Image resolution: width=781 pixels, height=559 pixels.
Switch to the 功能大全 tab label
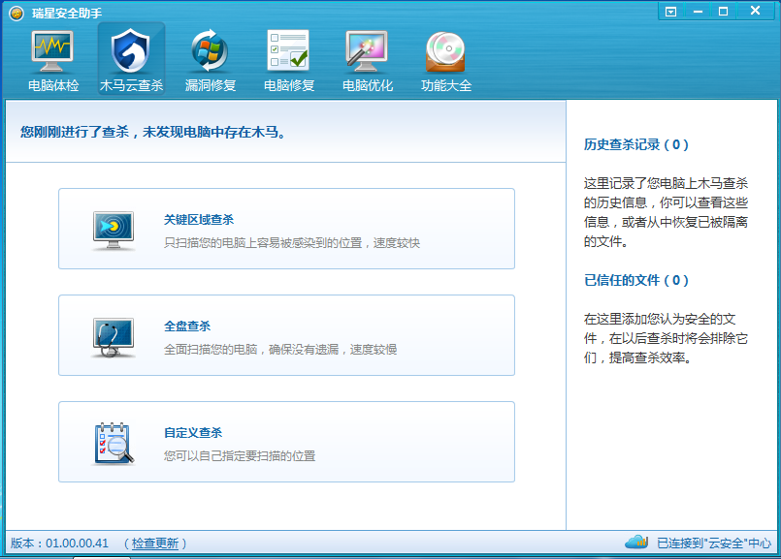[x=446, y=85]
